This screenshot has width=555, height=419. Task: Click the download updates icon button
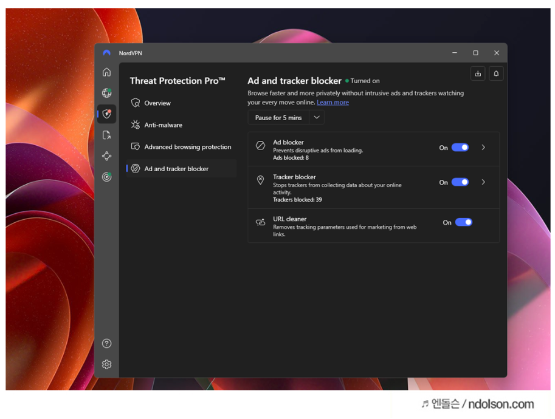[478, 73]
